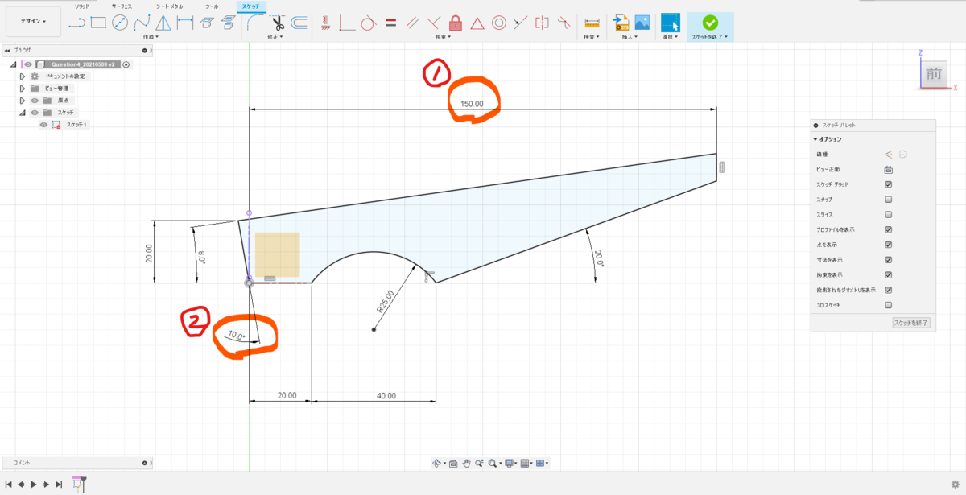
Task: Apply Perpendicular constraint
Action: tap(434, 23)
